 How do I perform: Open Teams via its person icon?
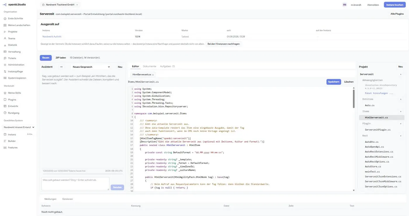(5, 38)
